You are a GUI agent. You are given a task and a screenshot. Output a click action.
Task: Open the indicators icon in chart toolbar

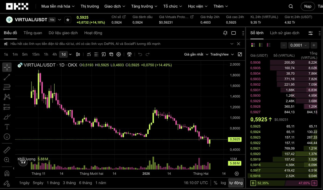[89, 54]
